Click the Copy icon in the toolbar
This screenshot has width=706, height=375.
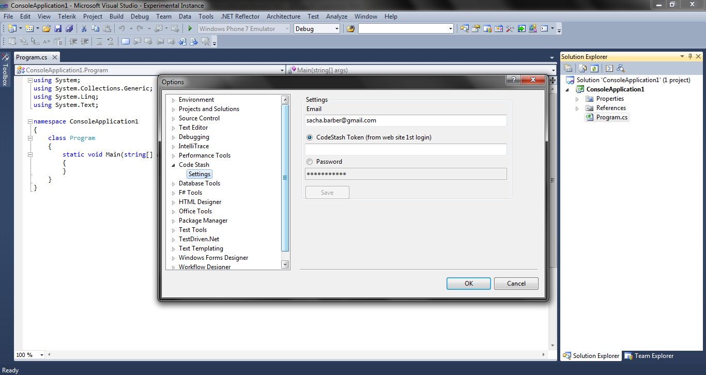pos(96,28)
